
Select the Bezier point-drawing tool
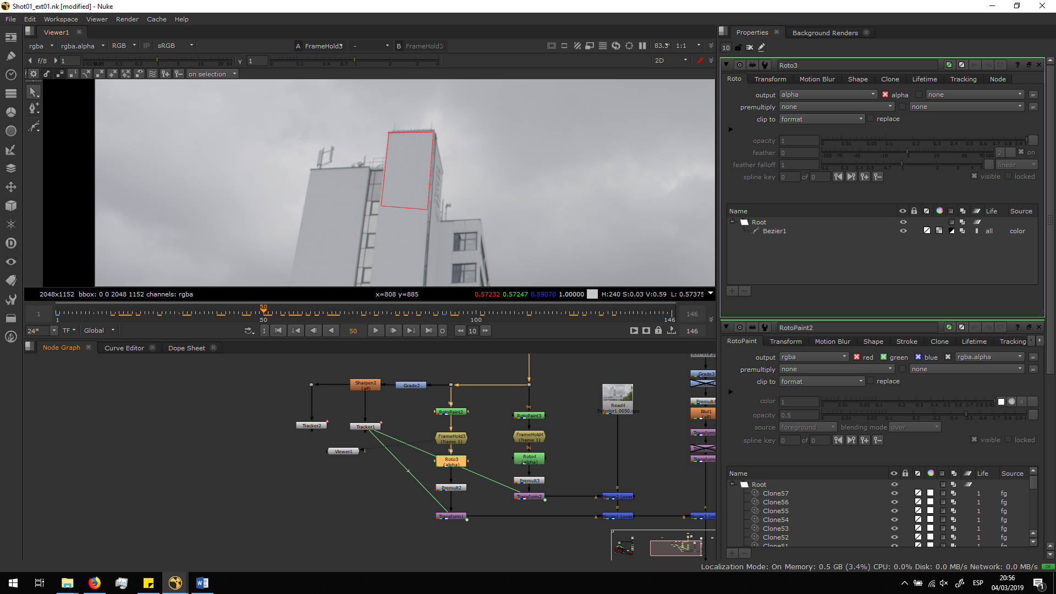(x=33, y=108)
